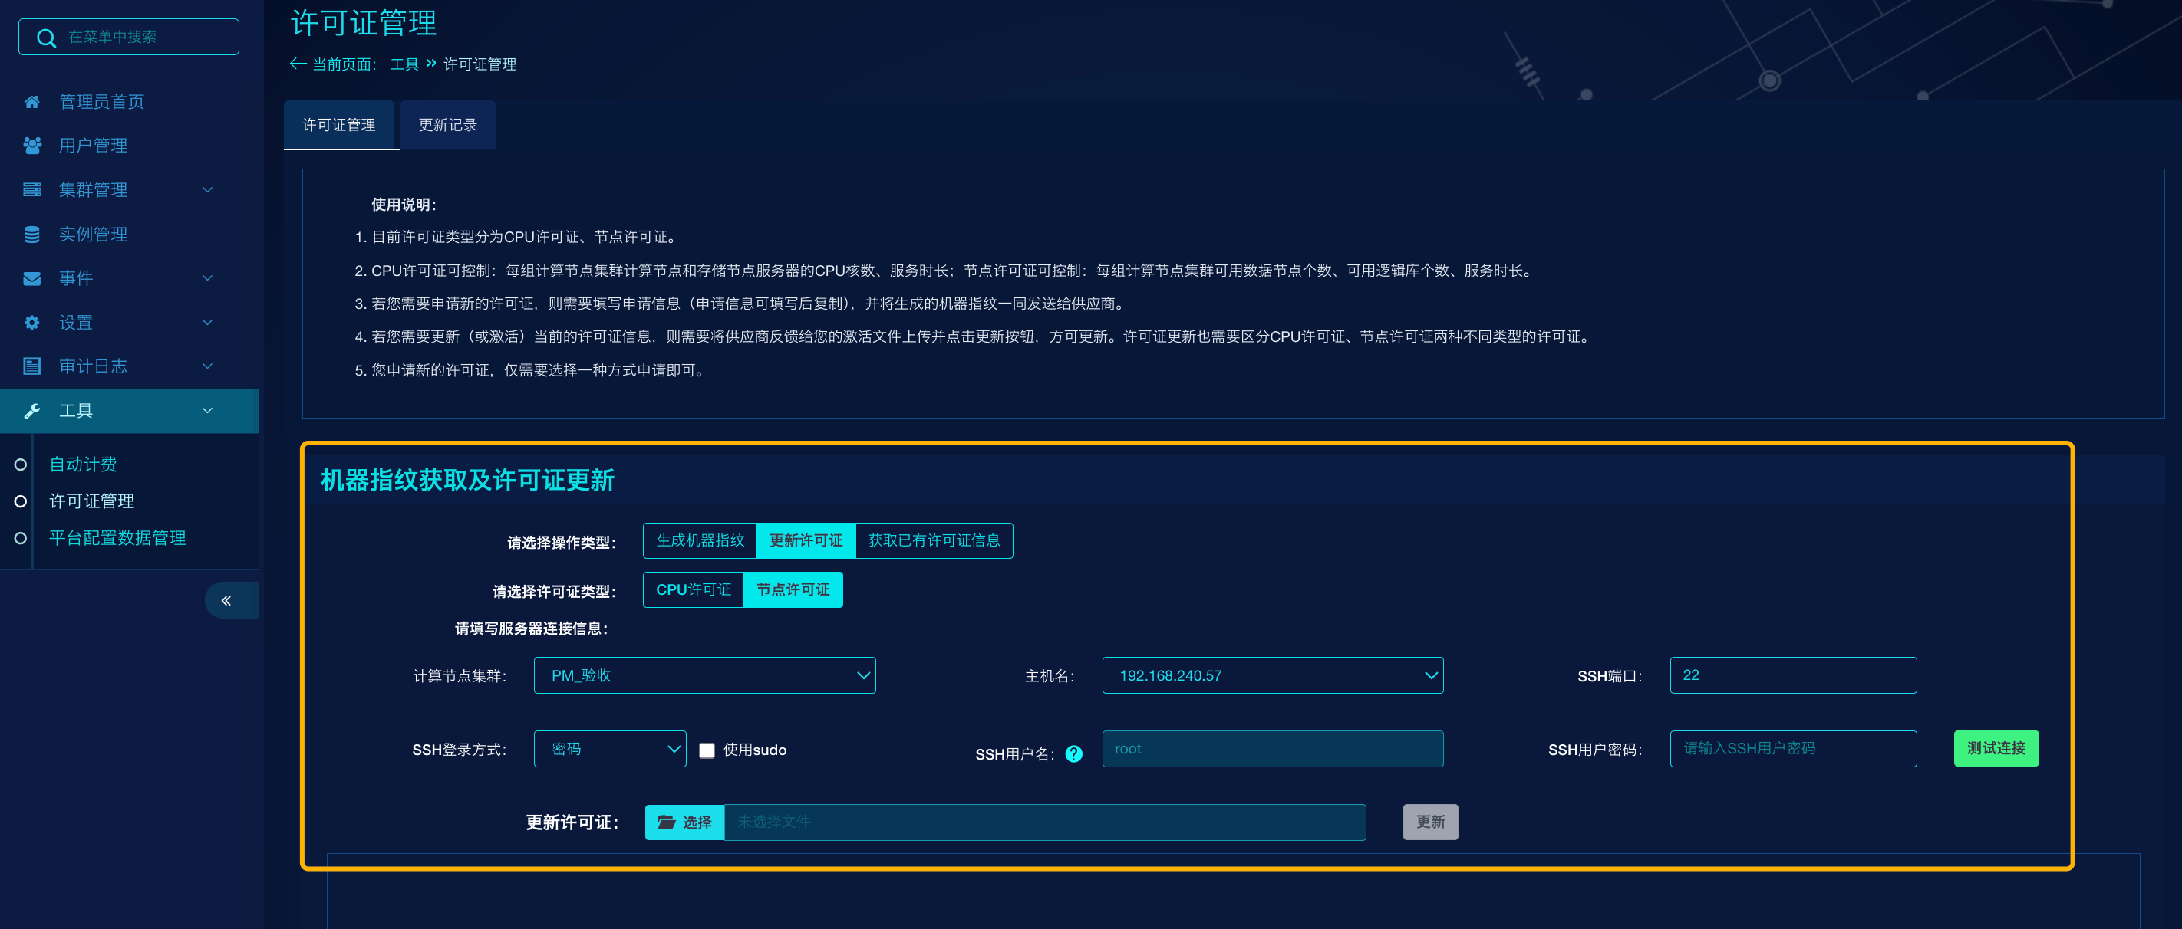Click the home icon for 管理员首页
This screenshot has width=2182, height=929.
[31, 103]
